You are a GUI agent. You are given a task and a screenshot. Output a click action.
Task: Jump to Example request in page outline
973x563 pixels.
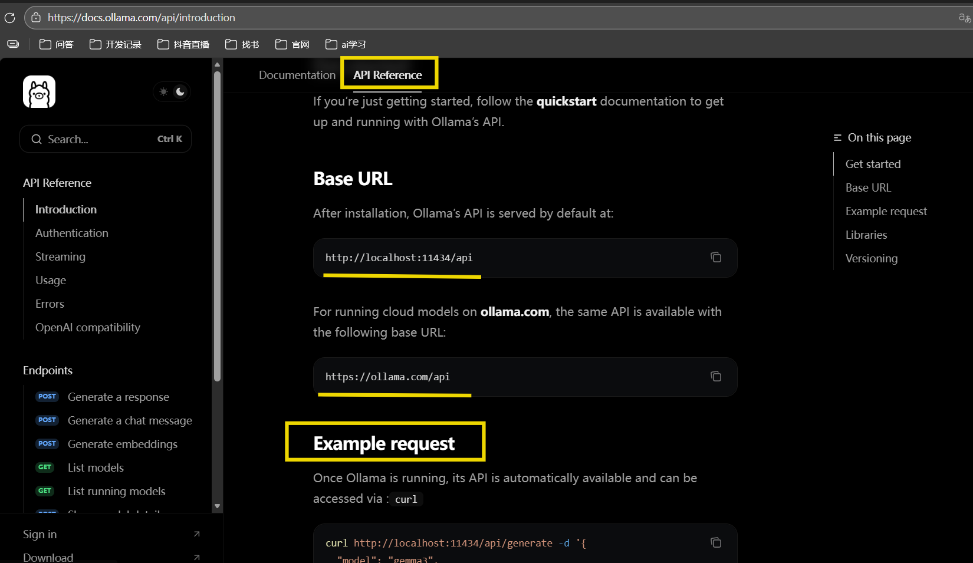(x=886, y=211)
